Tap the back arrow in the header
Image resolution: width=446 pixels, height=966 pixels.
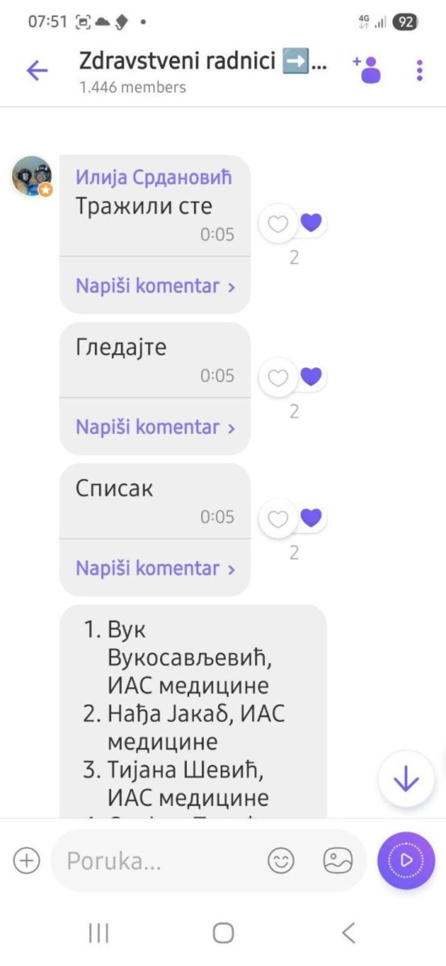click(37, 70)
